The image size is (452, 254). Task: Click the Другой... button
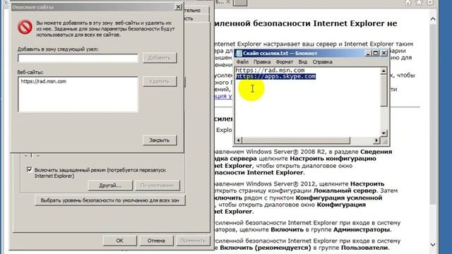110,186
